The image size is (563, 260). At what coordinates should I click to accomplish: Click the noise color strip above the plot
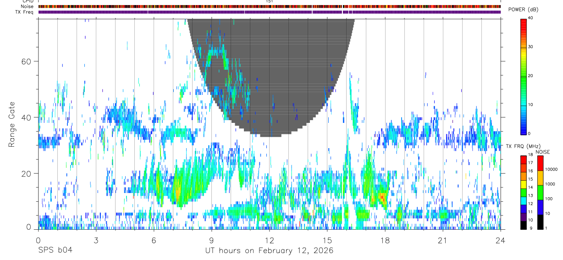tap(269, 6)
